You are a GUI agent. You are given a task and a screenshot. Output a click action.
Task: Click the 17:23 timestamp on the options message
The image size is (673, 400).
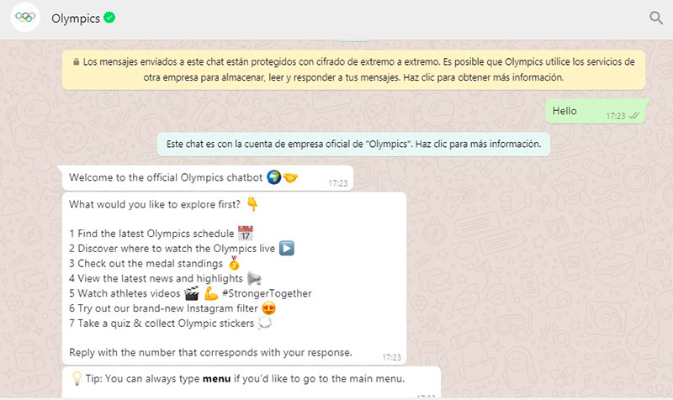tap(391, 357)
